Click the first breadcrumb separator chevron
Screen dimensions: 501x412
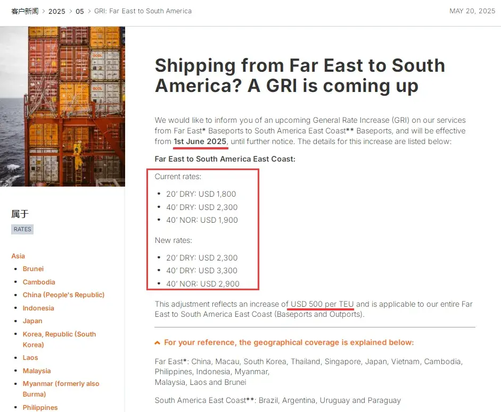(42, 11)
